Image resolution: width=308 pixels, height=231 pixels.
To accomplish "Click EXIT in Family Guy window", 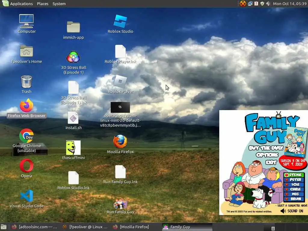I will 271,162.
